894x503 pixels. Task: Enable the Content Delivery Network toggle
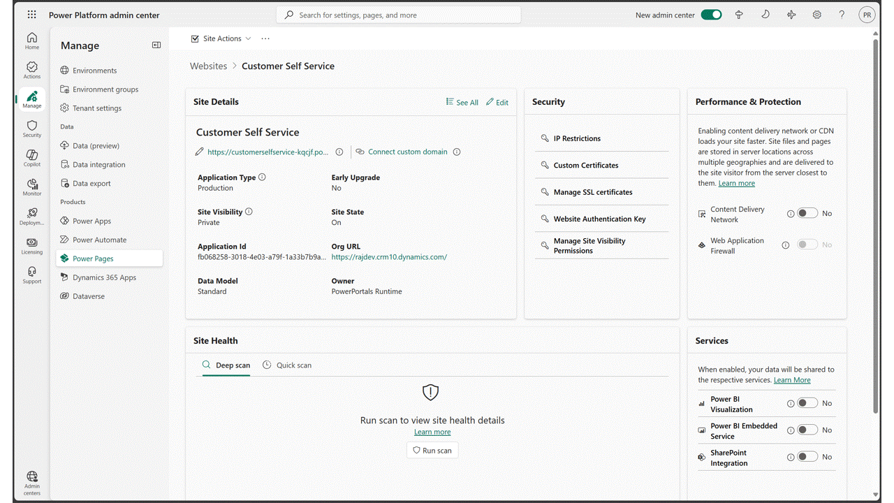(x=807, y=213)
